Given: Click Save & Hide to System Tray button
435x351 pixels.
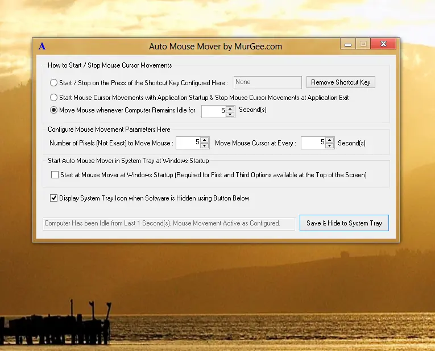Looking at the screenshot, I should click(344, 223).
